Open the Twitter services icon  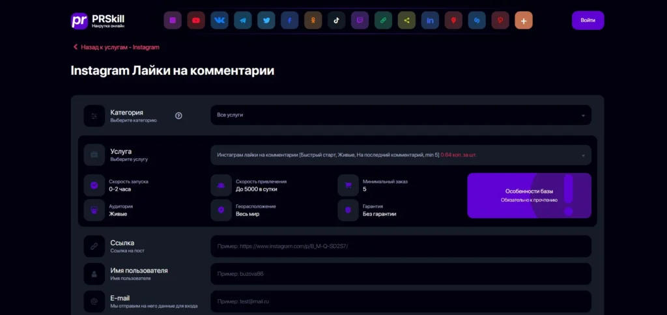pos(266,20)
